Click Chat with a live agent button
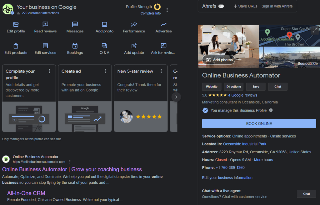This screenshot has height=205, width=320. click(306, 194)
